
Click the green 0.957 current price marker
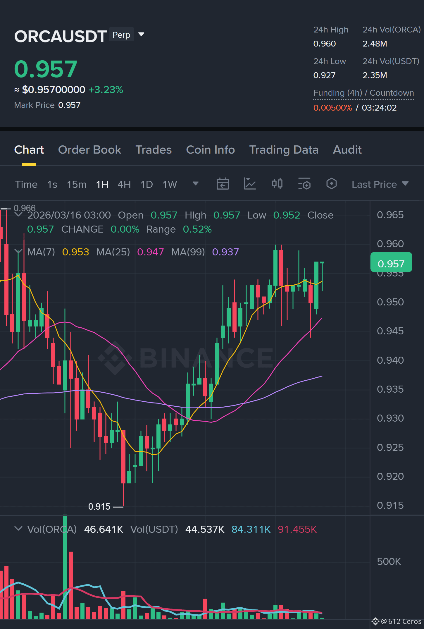[391, 264]
